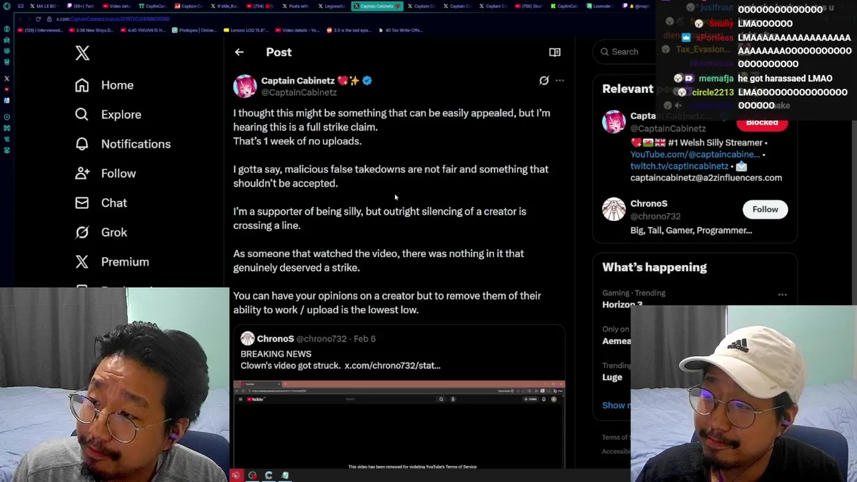
Task: Click the ChronoS avatar in the quoted post
Action: coord(248,339)
